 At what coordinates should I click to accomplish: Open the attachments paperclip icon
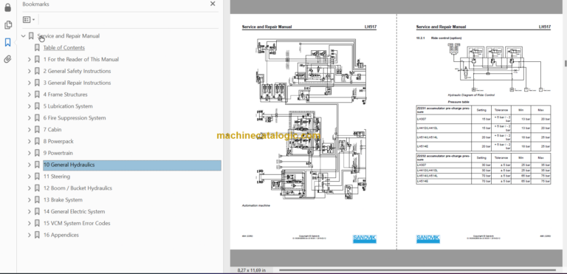pyautogui.click(x=7, y=59)
